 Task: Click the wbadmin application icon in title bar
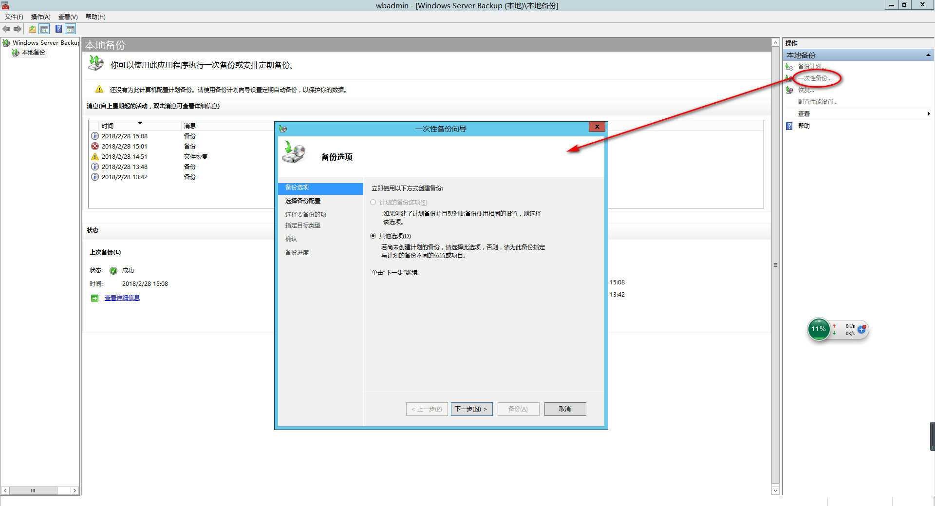click(5, 5)
